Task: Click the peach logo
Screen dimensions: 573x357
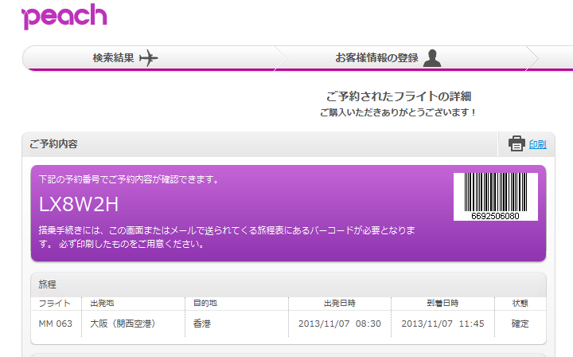Action: click(x=64, y=16)
